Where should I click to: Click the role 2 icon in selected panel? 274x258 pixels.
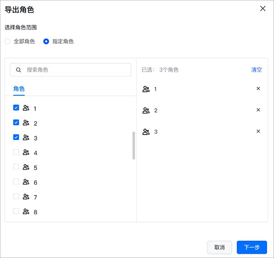coord(146,110)
